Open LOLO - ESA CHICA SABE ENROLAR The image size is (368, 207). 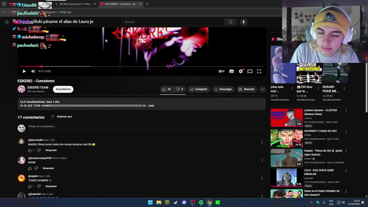point(287,177)
